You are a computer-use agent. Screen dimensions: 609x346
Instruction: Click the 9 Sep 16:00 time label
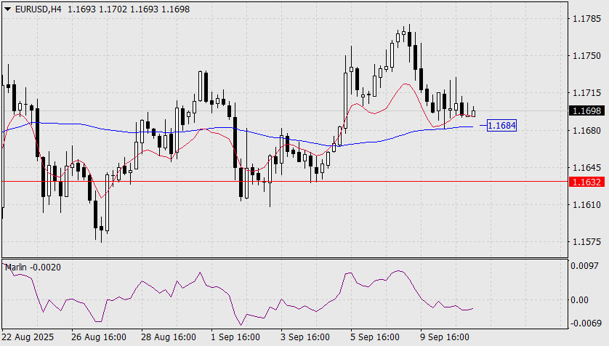(x=445, y=337)
